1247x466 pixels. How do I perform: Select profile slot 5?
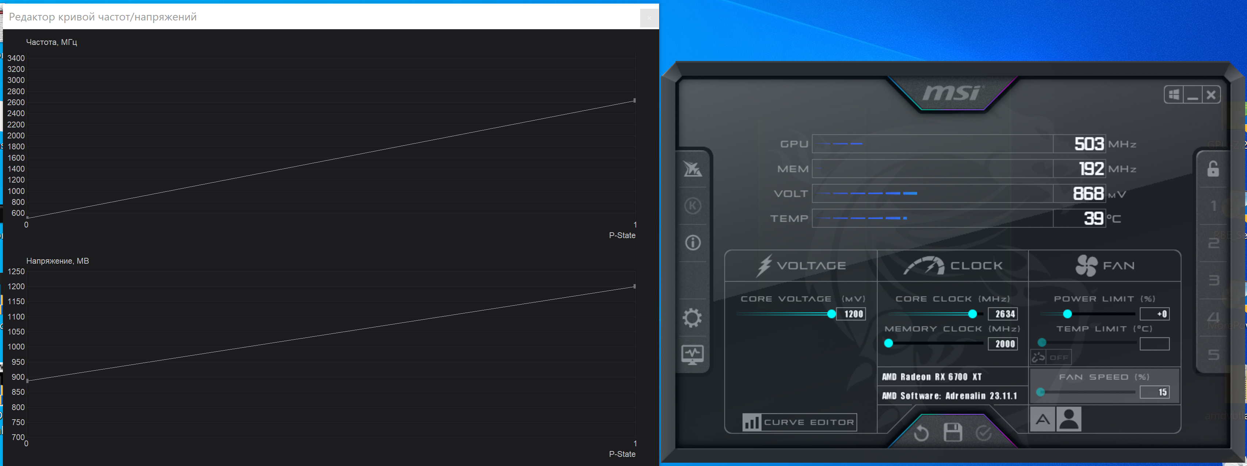1213,355
